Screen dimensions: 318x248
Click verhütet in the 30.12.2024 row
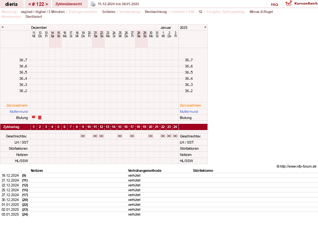pos(134,200)
